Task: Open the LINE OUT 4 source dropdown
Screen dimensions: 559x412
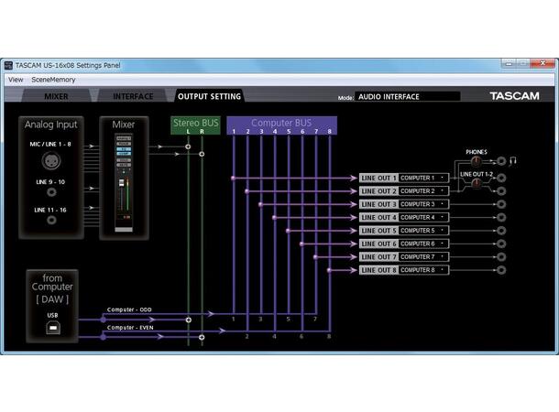Action: tap(423, 218)
